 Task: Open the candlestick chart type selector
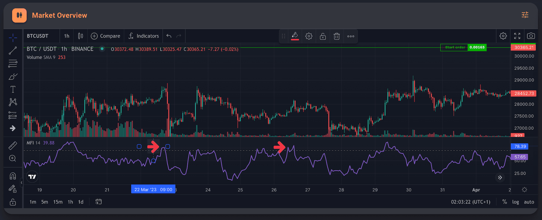(80, 36)
